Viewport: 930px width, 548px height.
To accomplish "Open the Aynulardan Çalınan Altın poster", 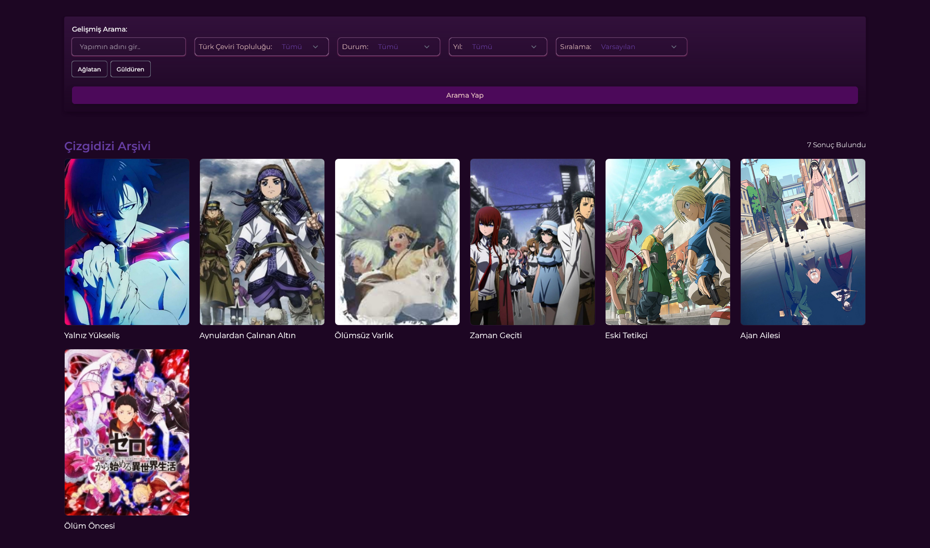I will coord(262,242).
